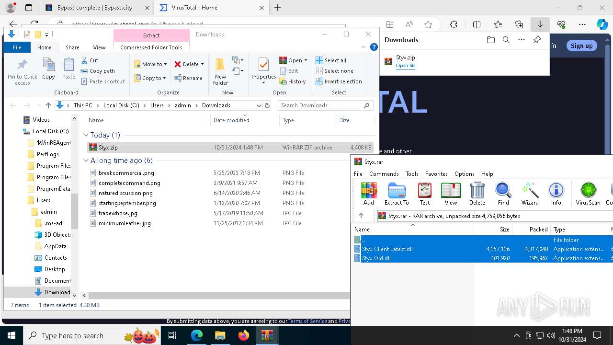This screenshot has height=345, width=613.
Task: Open the WinRAR Wizard tool
Action: [x=530, y=194]
